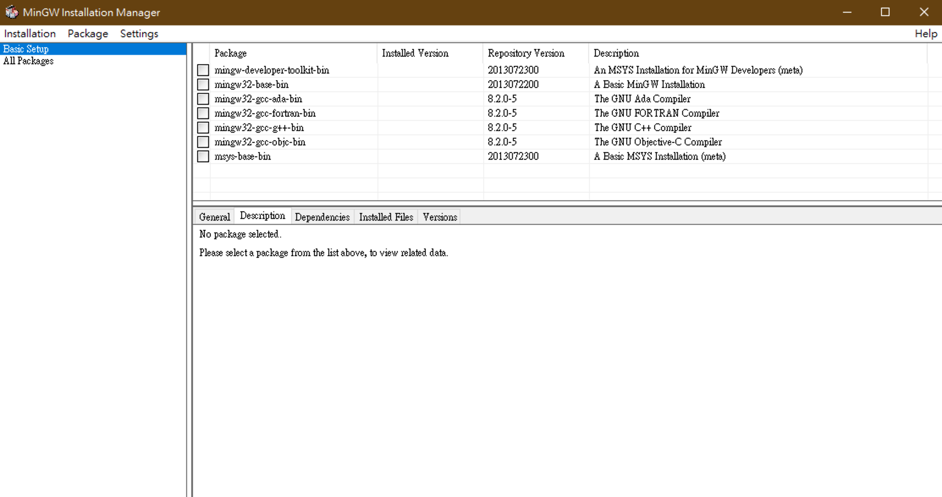
Task: Open the Installation menu
Action: click(30, 34)
